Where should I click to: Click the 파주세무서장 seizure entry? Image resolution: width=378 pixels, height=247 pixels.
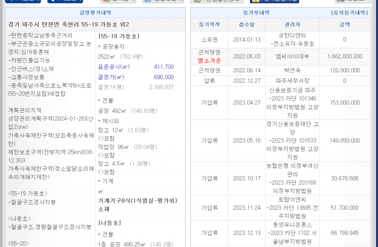[x=292, y=81]
